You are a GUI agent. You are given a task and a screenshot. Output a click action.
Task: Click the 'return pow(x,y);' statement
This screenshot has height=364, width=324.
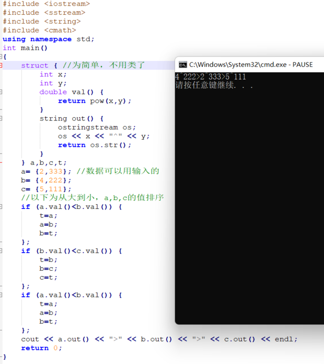click(x=95, y=101)
